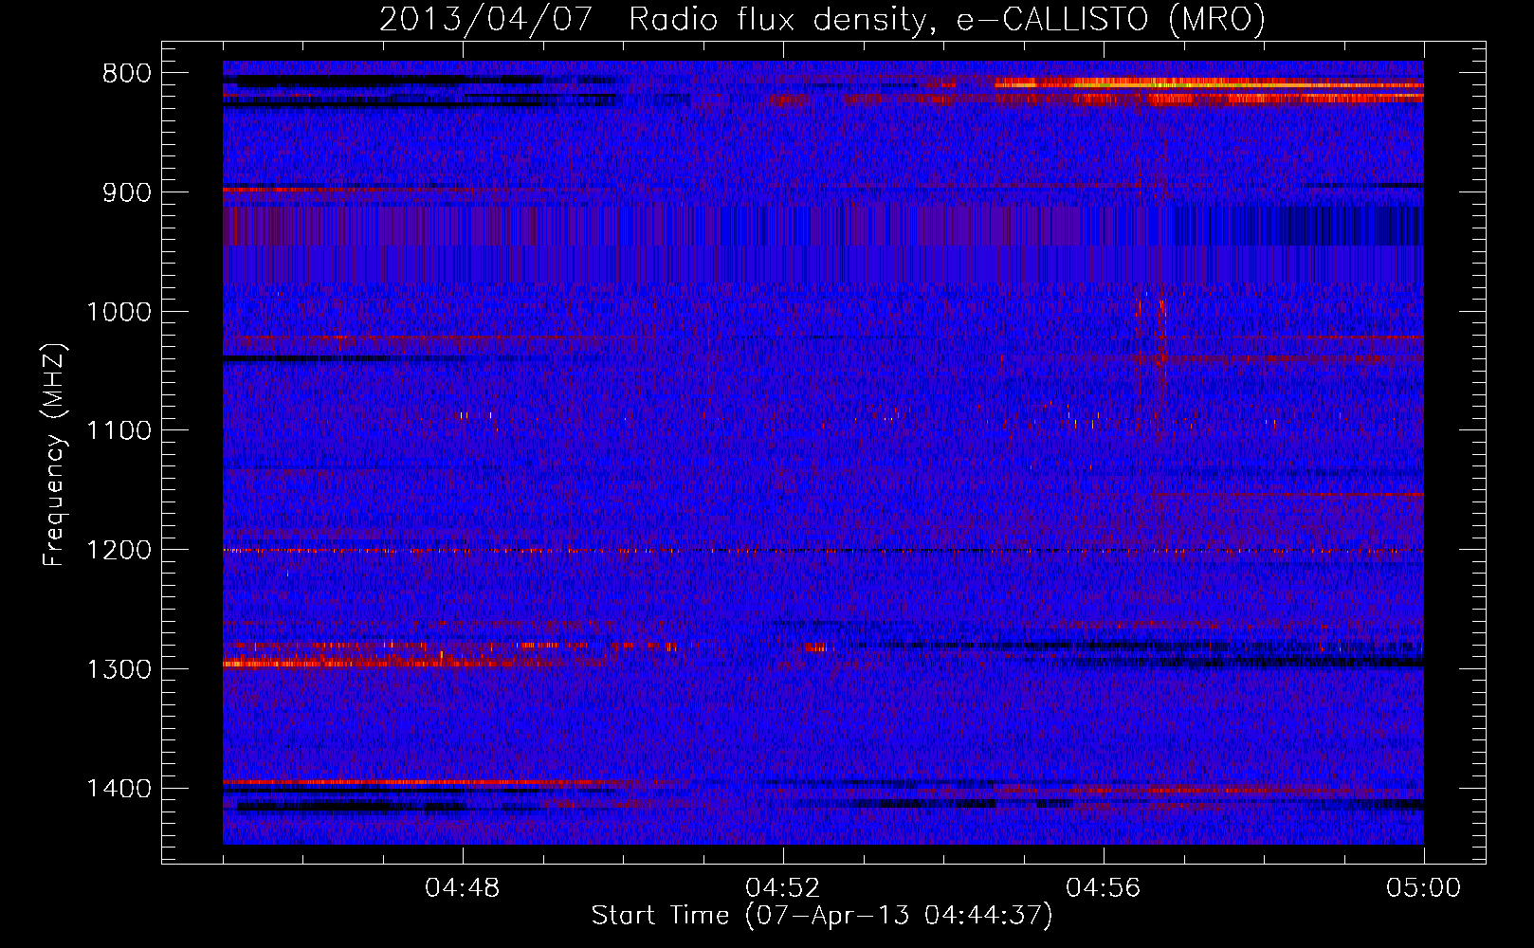Image resolution: width=1534 pixels, height=948 pixels.
Task: Click the 1400 frequency tick label
Action: [x=119, y=789]
